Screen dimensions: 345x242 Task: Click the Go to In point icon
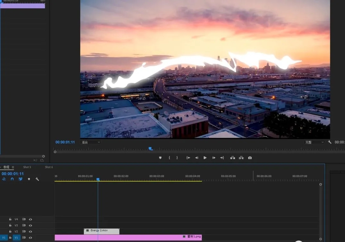point(188,158)
